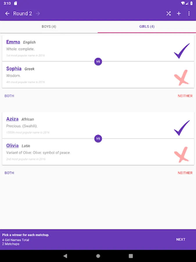
Task: Choose Both for Emma vs Sophia
Action: [x=9, y=96]
